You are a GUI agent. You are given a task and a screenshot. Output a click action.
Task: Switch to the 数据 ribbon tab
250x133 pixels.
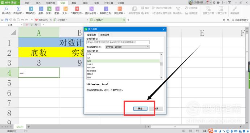(x=74, y=3)
